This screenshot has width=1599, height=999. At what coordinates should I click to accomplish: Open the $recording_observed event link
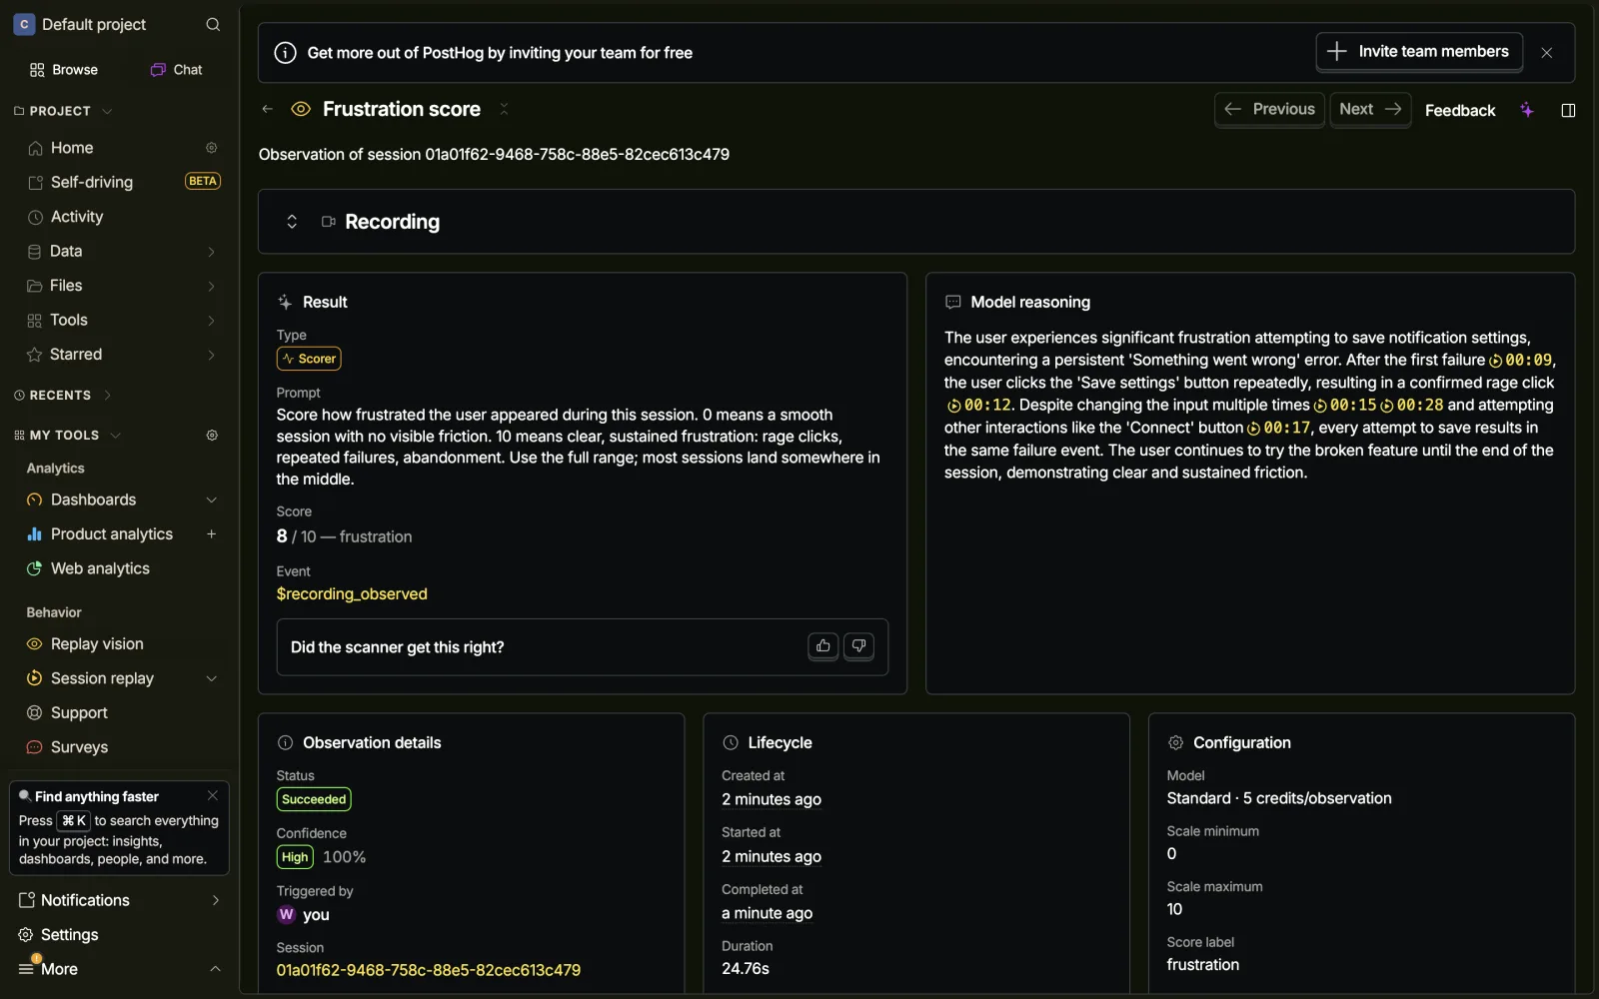coord(352,594)
